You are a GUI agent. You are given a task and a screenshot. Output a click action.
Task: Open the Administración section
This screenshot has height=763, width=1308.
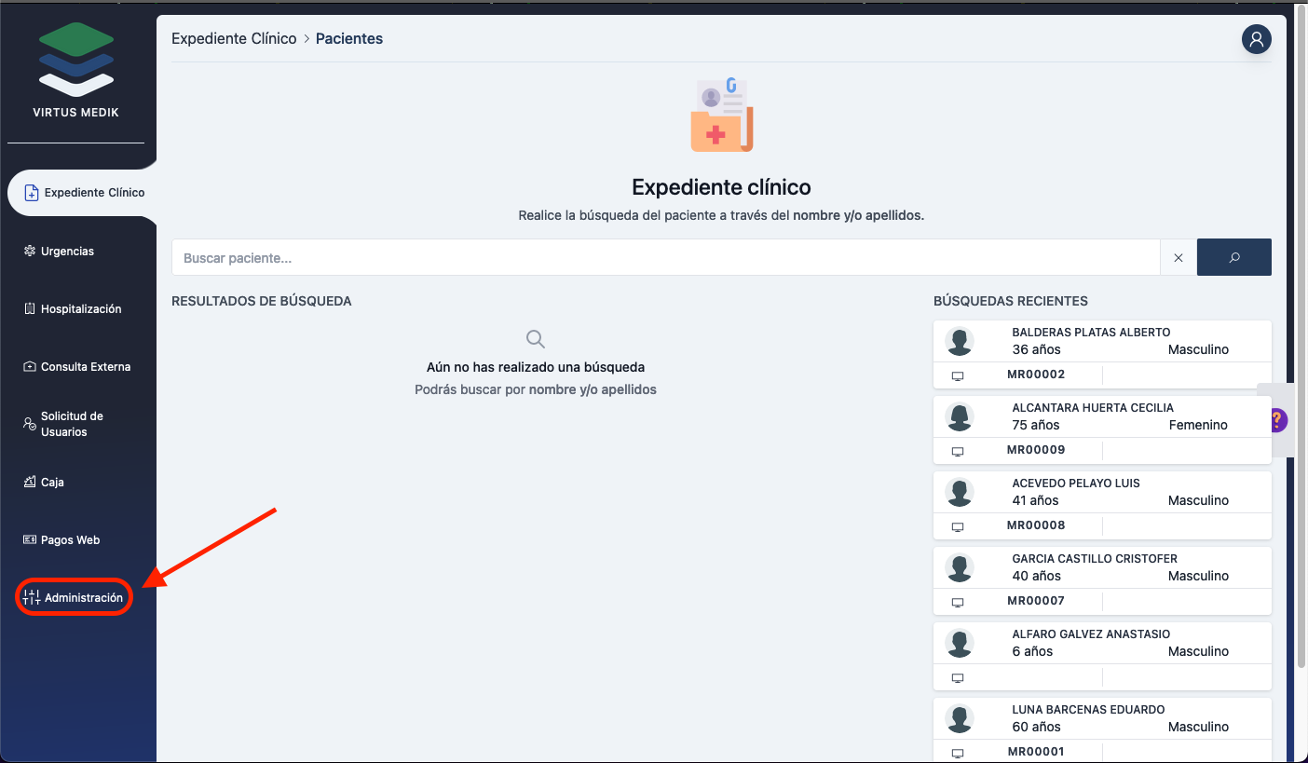click(83, 598)
